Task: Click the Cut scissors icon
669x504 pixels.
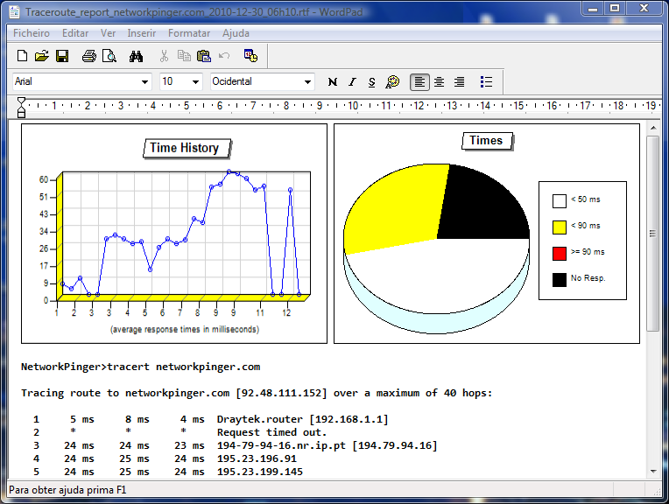Action: [164, 56]
